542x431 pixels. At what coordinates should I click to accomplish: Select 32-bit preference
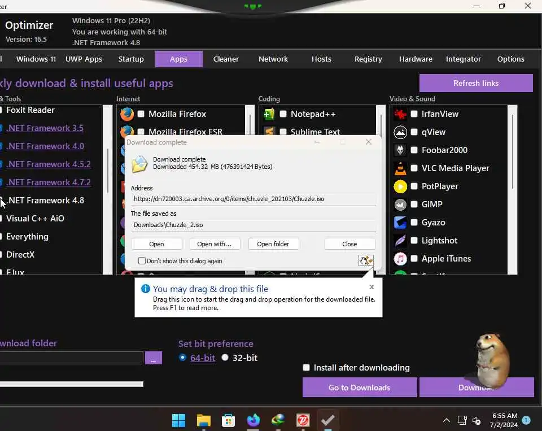pyautogui.click(x=225, y=358)
